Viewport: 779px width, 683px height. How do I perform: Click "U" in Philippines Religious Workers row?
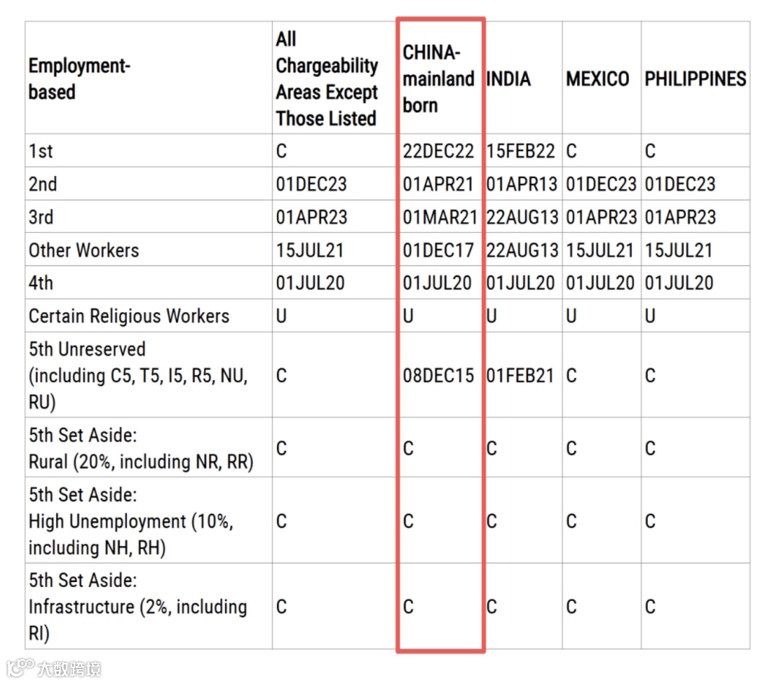click(x=651, y=316)
